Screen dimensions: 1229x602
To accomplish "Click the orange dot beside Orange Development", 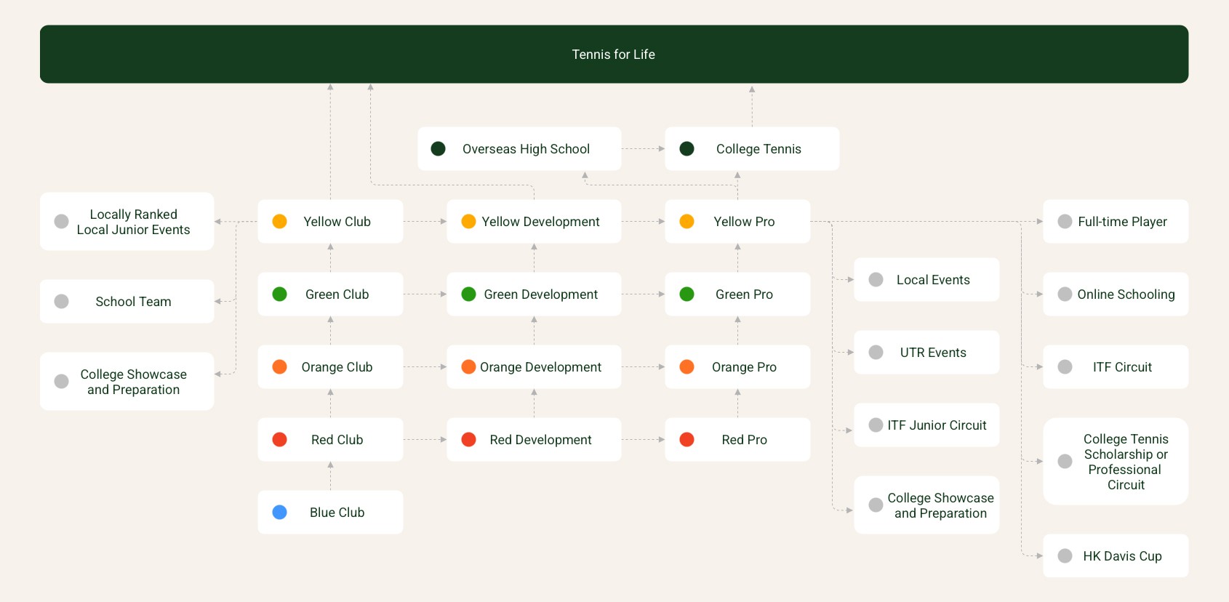I will tap(468, 366).
